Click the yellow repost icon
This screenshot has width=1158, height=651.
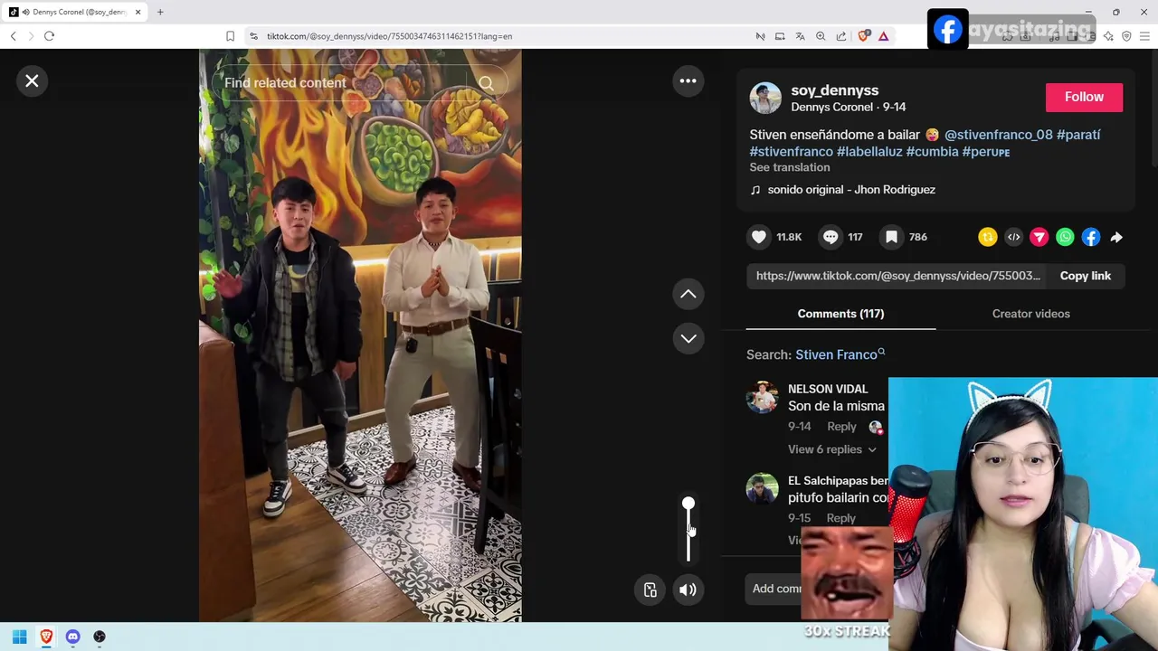click(x=987, y=237)
